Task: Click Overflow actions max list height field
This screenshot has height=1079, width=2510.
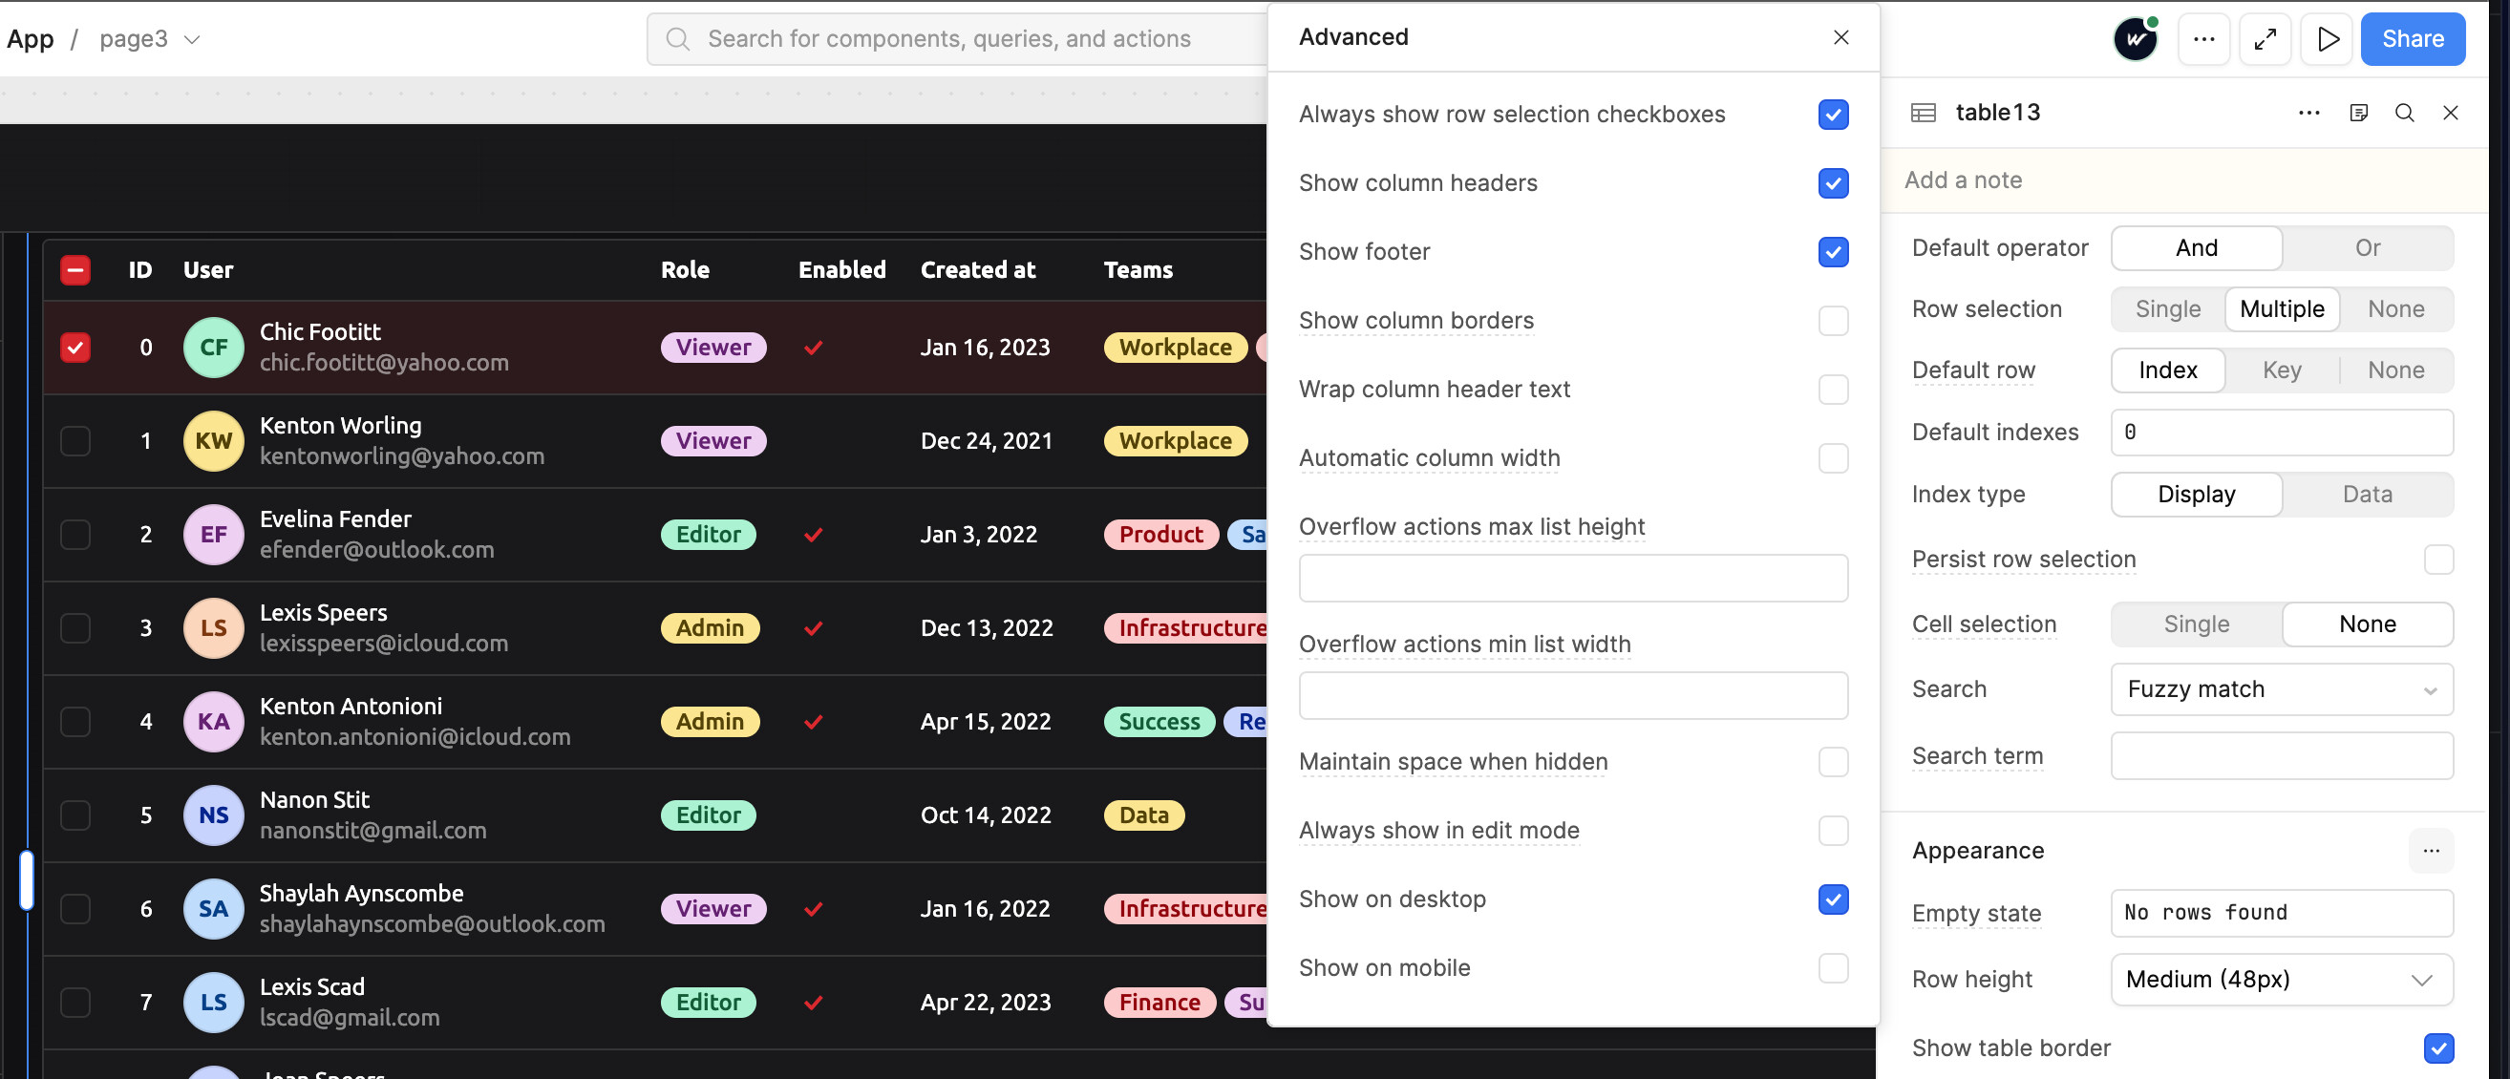Action: 1573,579
